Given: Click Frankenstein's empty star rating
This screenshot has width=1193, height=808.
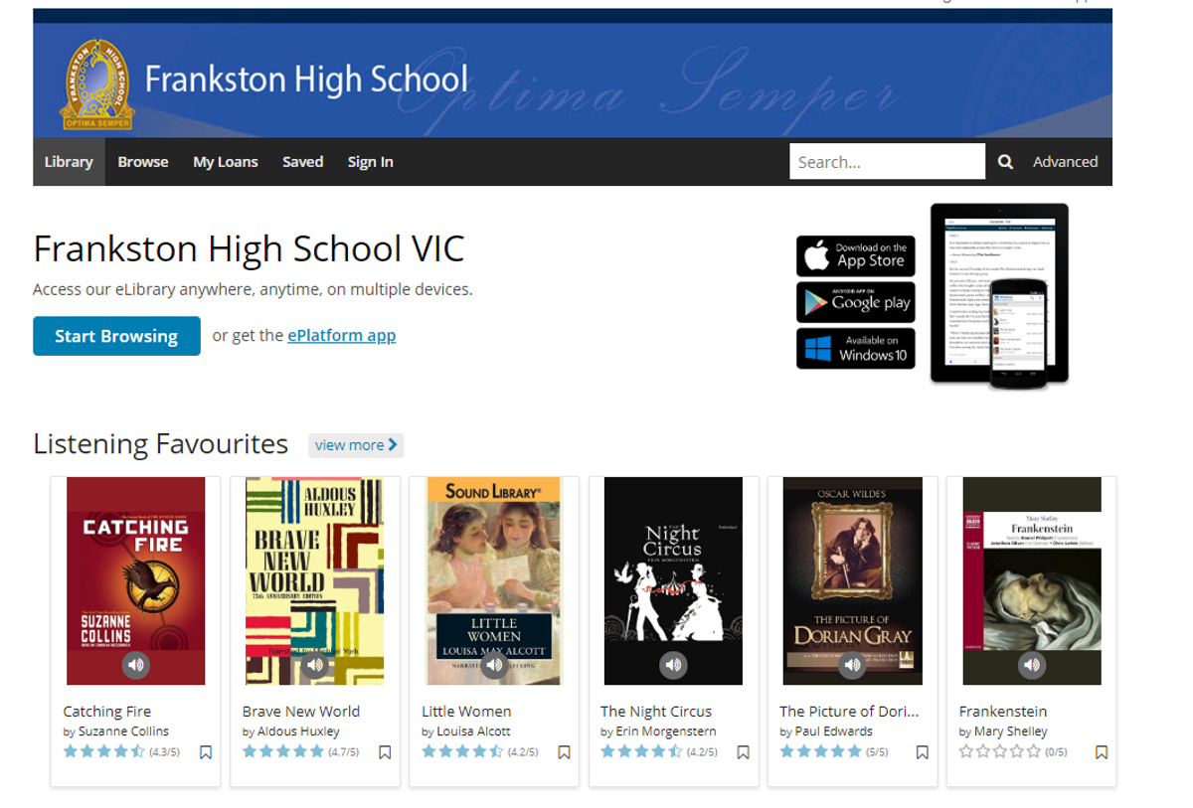Looking at the screenshot, I should (x=1000, y=752).
